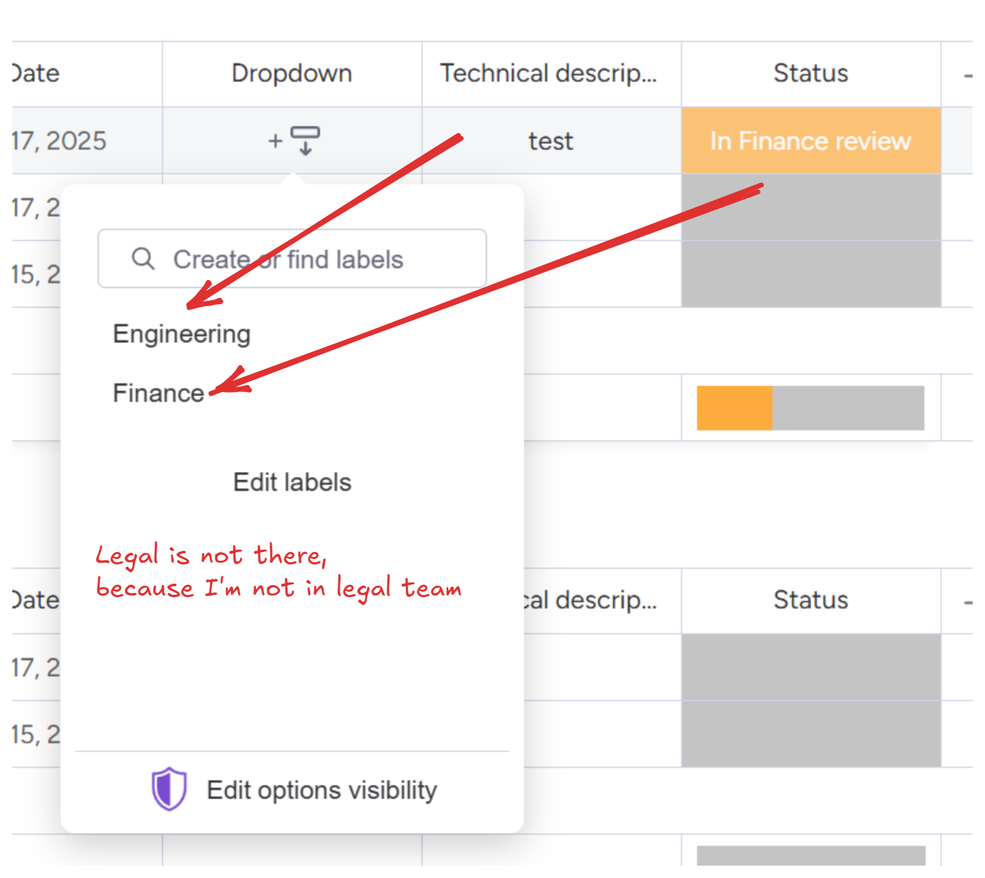Image resolution: width=985 pixels, height=878 pixels.
Task: Open Edit options visibility
Action: point(321,790)
